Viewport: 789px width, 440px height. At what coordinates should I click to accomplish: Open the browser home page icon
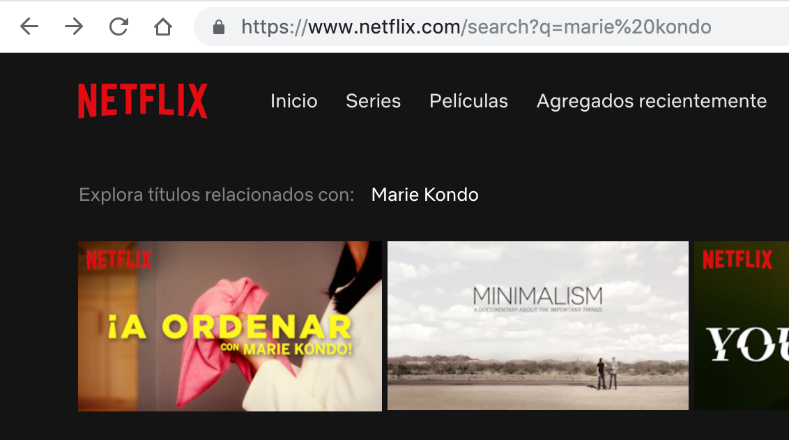pyautogui.click(x=163, y=26)
